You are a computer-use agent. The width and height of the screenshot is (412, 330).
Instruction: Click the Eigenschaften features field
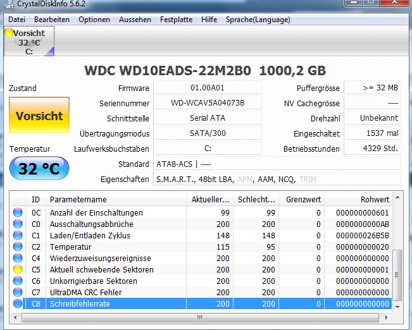pos(277,179)
